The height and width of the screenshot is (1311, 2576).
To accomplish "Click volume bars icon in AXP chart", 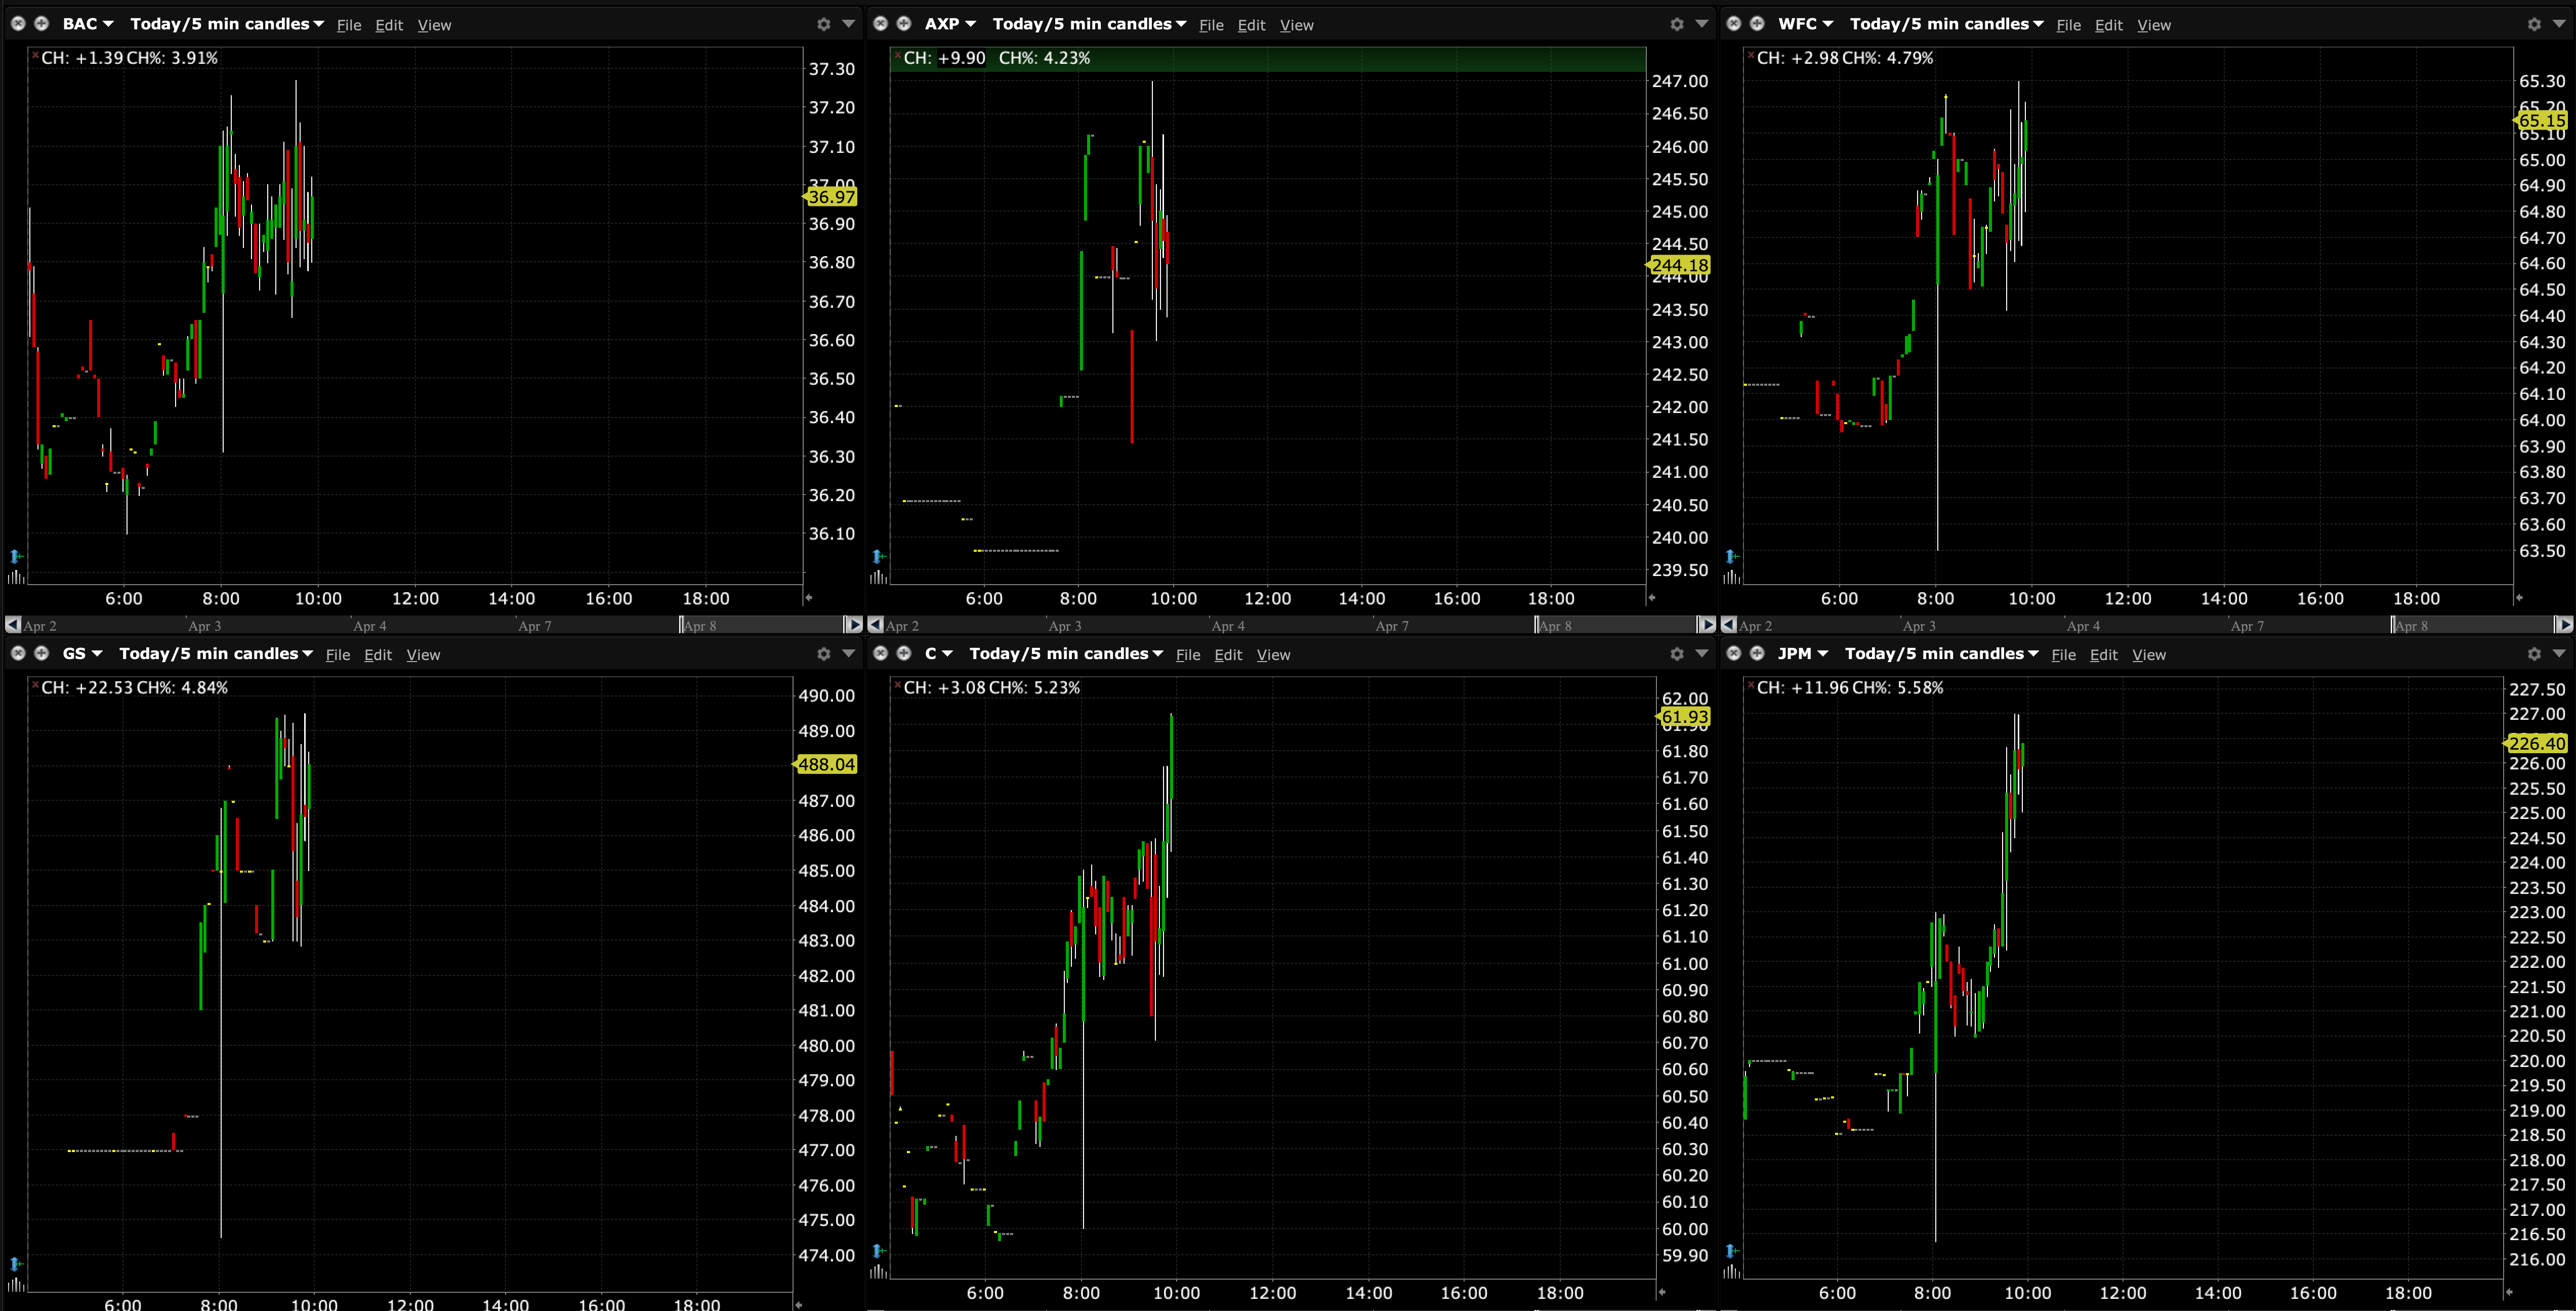I will [x=878, y=577].
